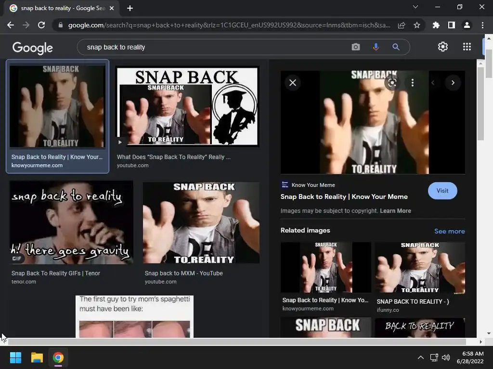Open Google quick settings gear
Image resolution: width=493 pixels, height=369 pixels.
point(443,47)
